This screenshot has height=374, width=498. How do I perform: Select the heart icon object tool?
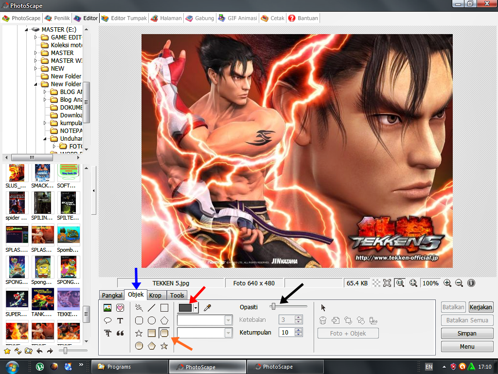click(120, 308)
